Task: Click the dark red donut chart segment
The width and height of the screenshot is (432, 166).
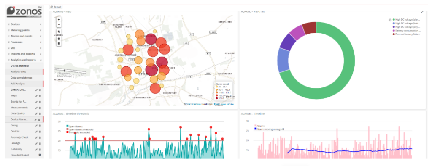Action: point(310,28)
